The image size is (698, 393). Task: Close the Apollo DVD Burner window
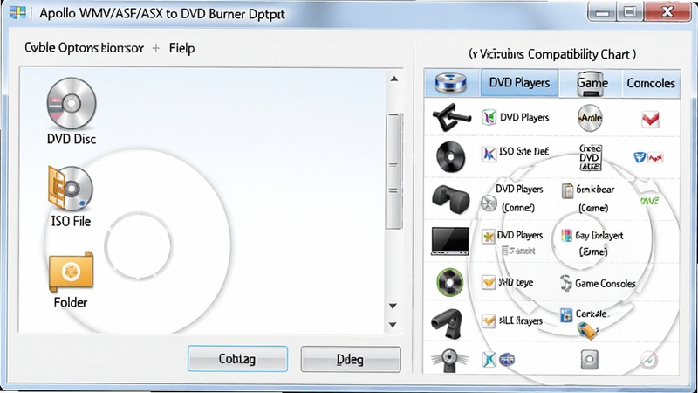[x=667, y=12]
